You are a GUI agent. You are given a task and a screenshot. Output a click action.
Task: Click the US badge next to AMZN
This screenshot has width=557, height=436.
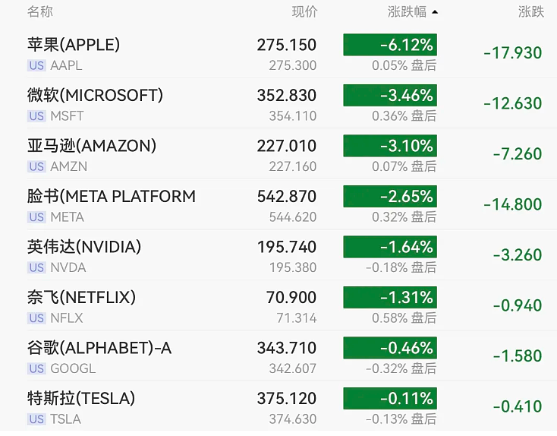click(x=36, y=166)
